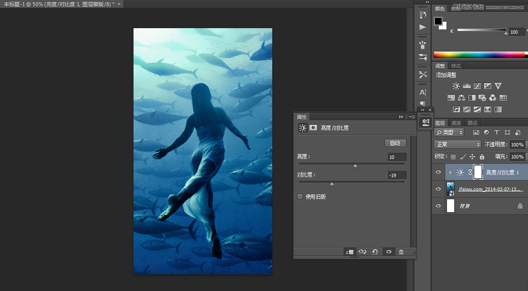Screen dimensions: 528x291
Task: Hide the 亮度/对比度 1 layer
Action: 438,172
